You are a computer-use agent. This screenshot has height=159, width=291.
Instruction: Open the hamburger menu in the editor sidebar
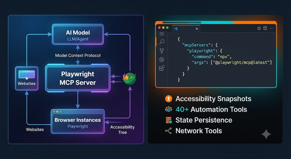coord(162,34)
